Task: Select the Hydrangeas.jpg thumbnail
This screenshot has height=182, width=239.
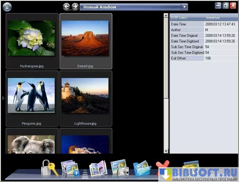Action: [32, 41]
